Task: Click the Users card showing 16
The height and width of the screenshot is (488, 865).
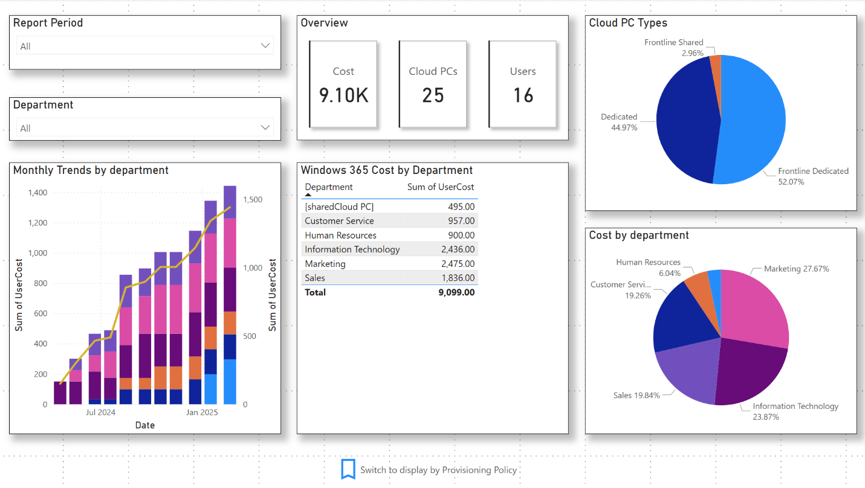Action: 522,85
